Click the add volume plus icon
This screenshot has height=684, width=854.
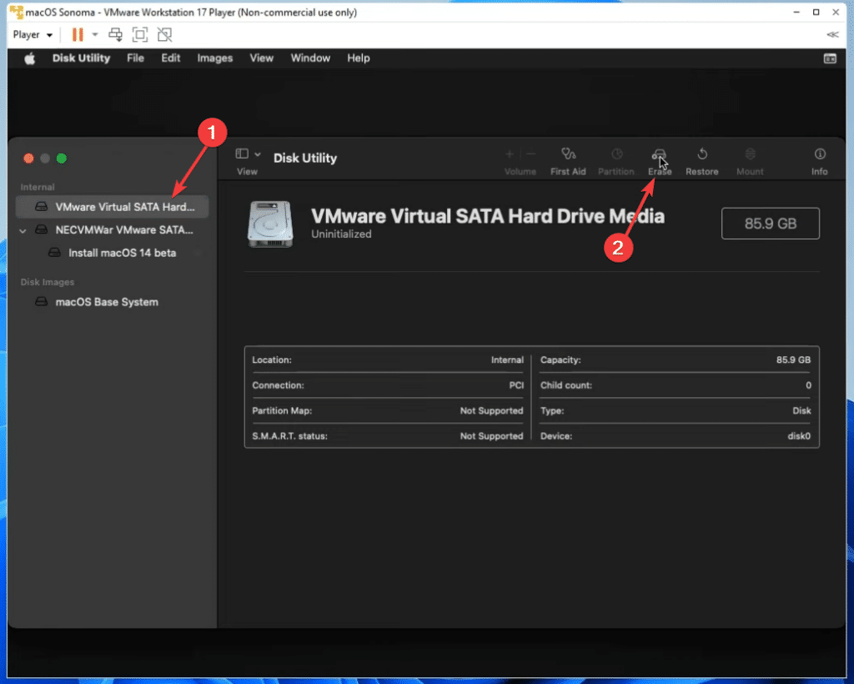coord(510,154)
